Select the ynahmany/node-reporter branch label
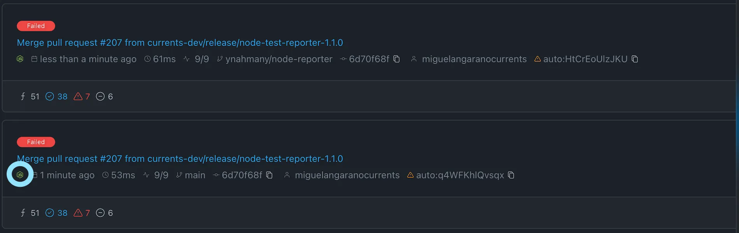 point(279,59)
